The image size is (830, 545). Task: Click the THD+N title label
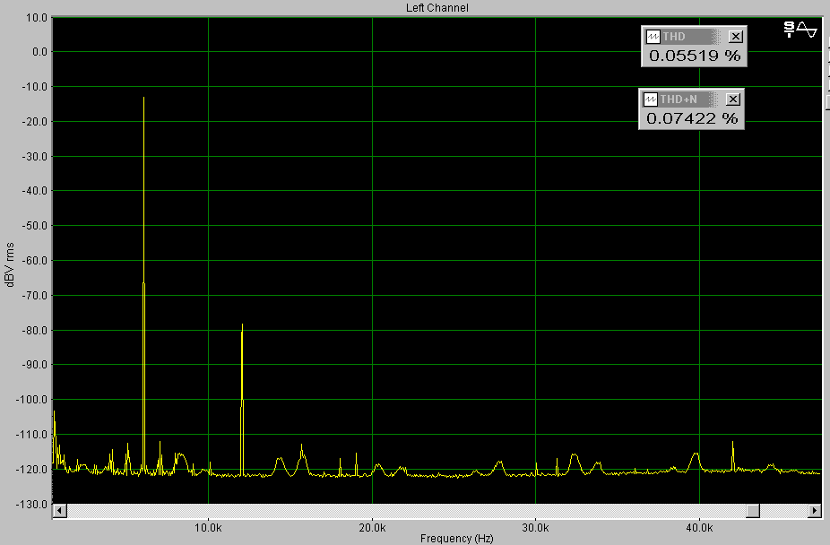pyautogui.click(x=679, y=99)
